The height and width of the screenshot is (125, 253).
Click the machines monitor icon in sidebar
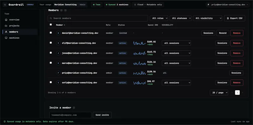pos(6,38)
